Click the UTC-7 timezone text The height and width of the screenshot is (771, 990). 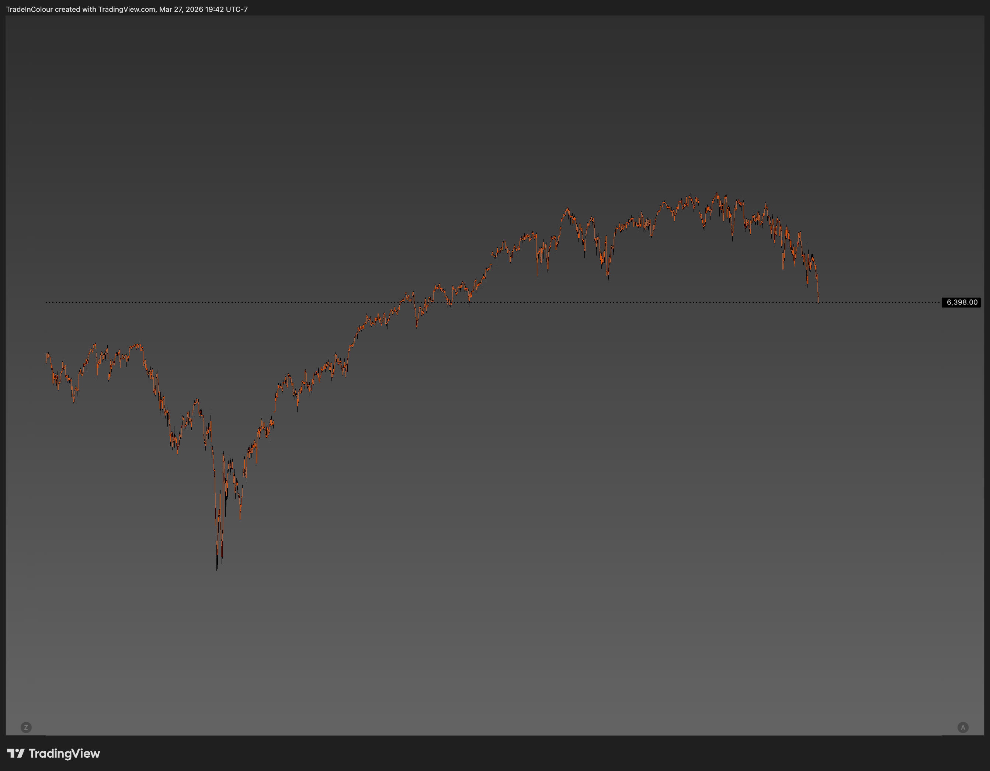237,9
